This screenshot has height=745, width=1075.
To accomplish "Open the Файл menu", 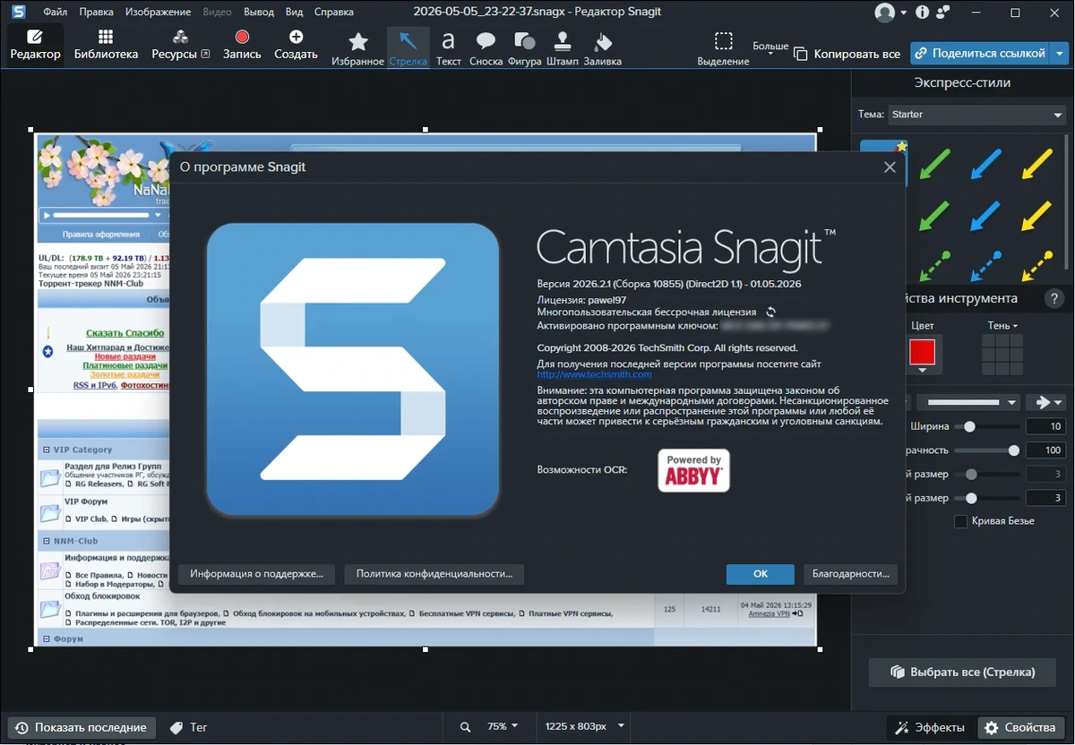I will click(55, 12).
